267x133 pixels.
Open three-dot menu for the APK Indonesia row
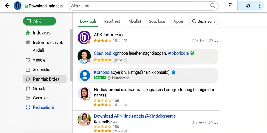[216, 41]
